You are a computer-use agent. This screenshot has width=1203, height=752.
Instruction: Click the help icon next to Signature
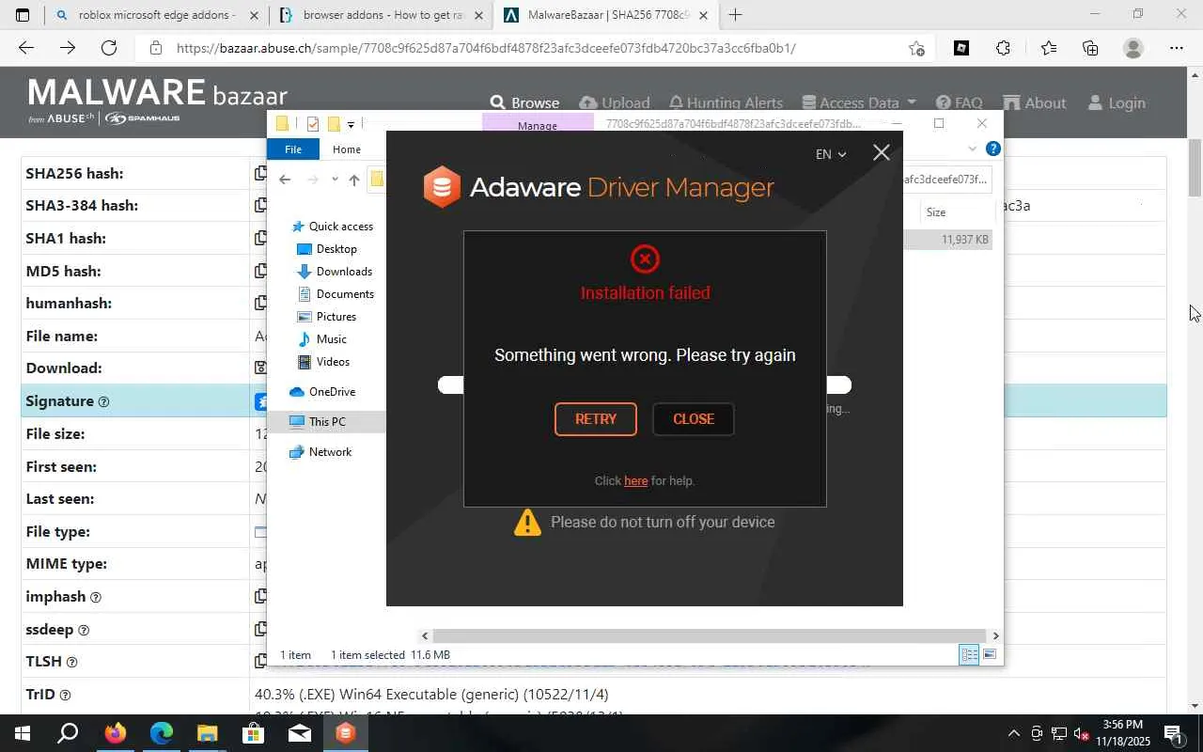[x=103, y=402]
